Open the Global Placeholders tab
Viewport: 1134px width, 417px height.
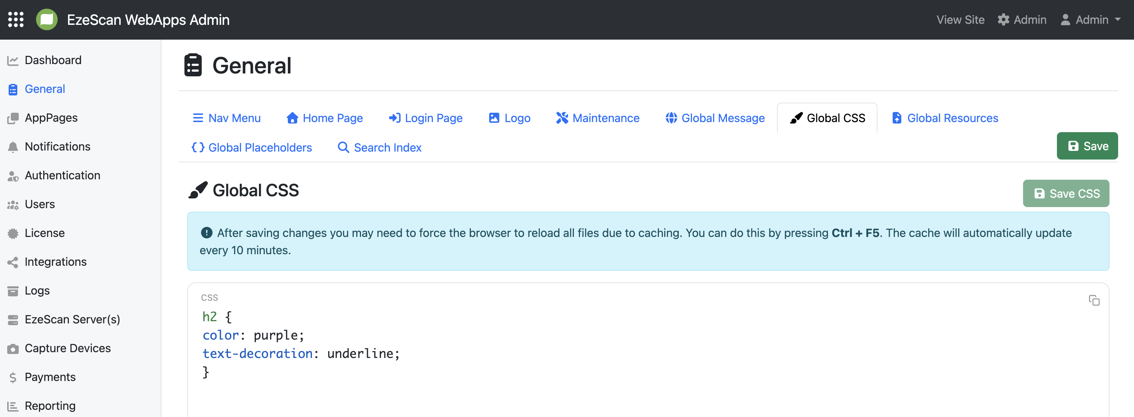pyautogui.click(x=251, y=147)
